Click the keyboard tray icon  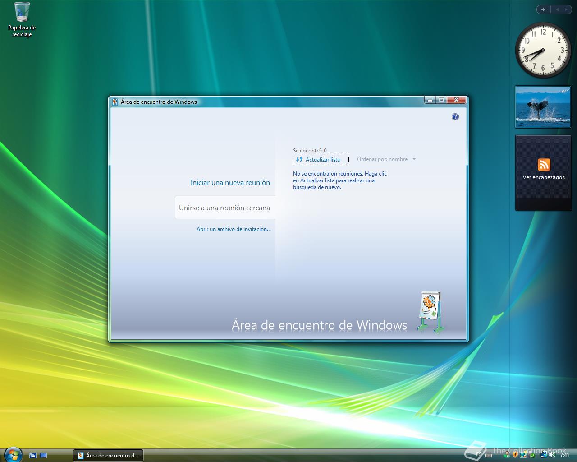[x=489, y=455]
